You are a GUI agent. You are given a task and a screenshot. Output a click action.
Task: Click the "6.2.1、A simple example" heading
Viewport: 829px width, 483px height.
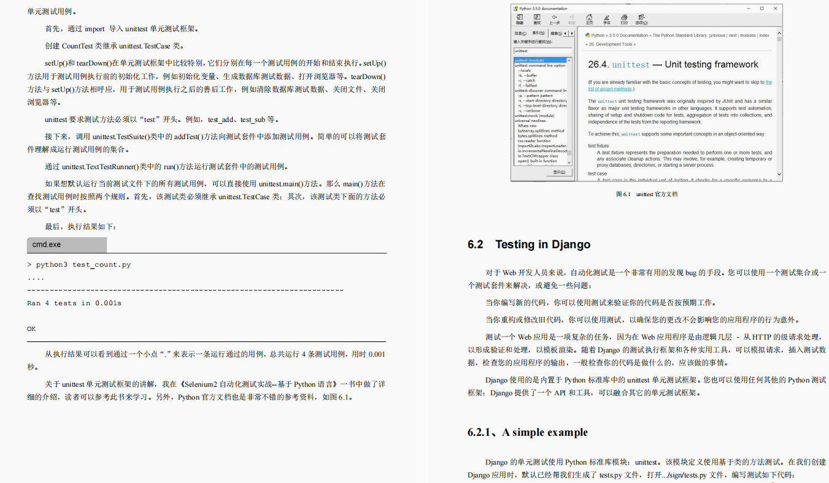click(528, 432)
